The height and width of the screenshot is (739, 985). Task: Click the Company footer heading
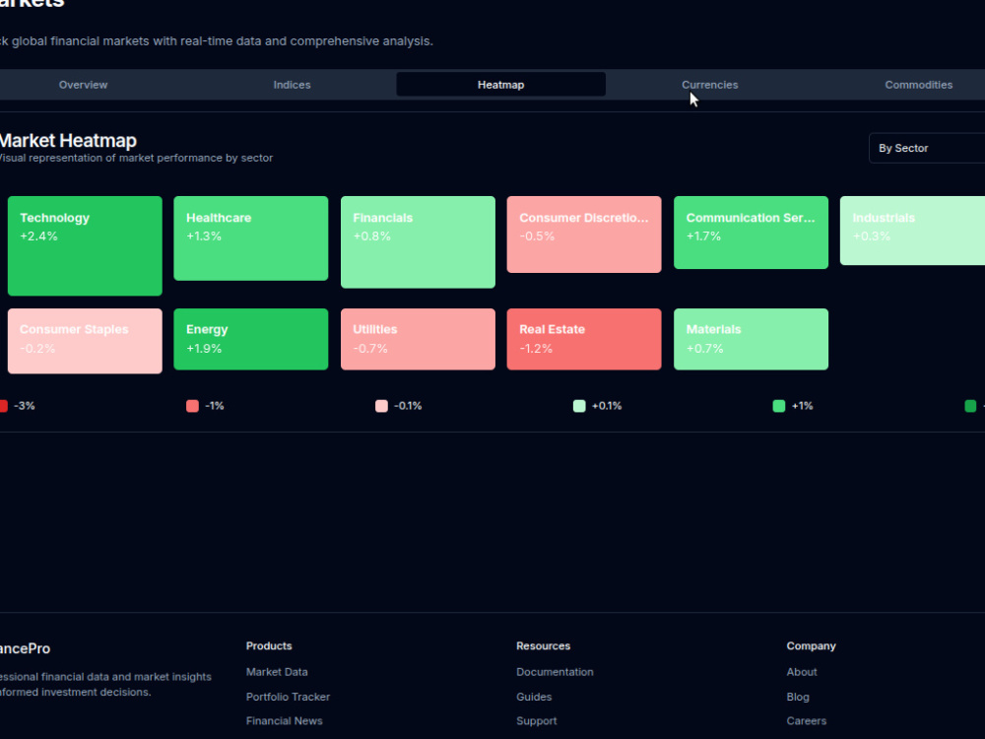[811, 646]
